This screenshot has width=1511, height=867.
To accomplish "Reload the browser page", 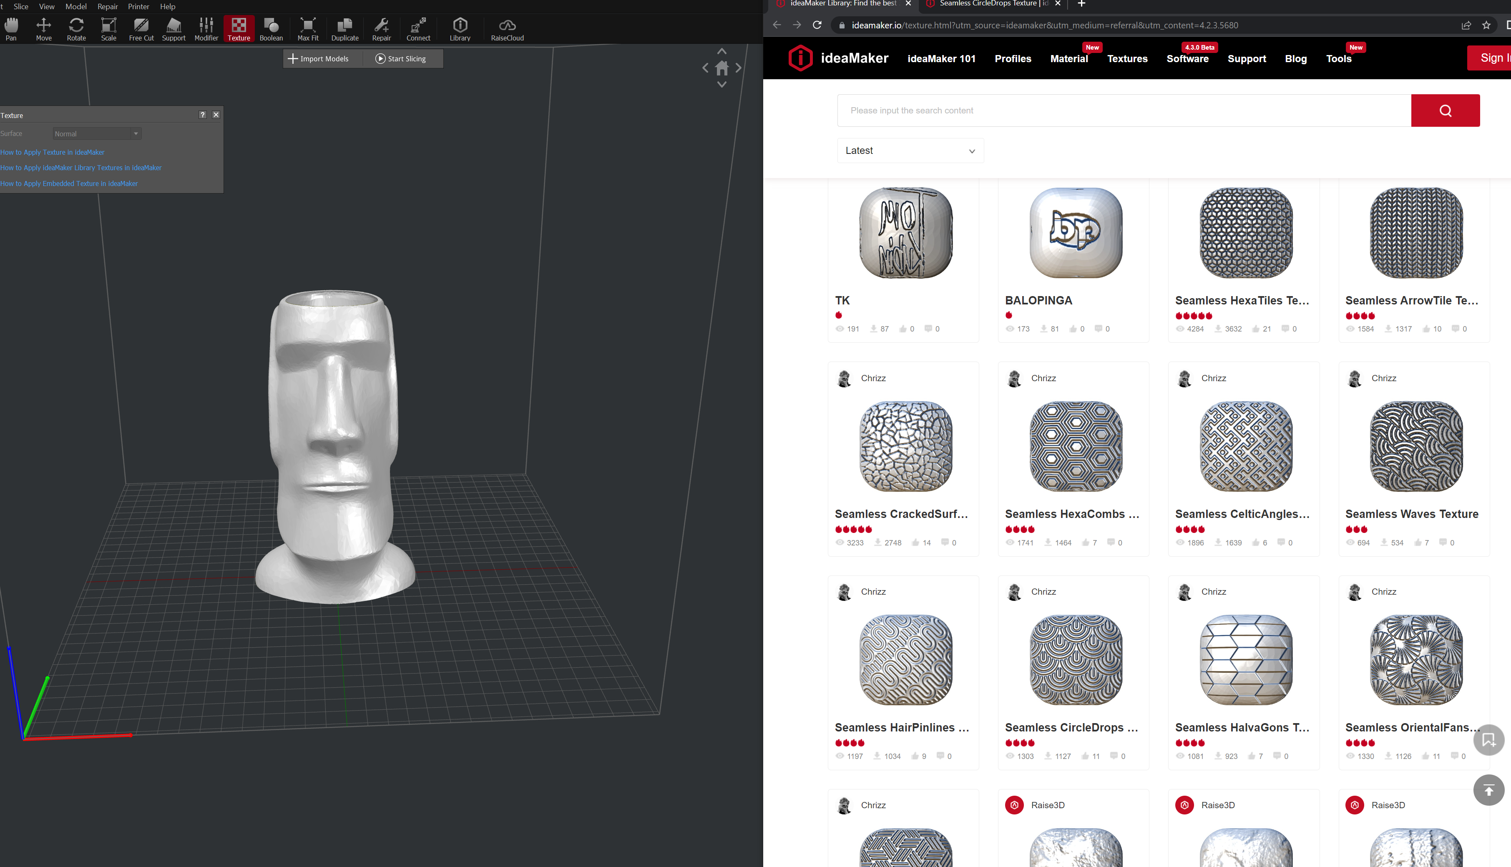I will (817, 25).
